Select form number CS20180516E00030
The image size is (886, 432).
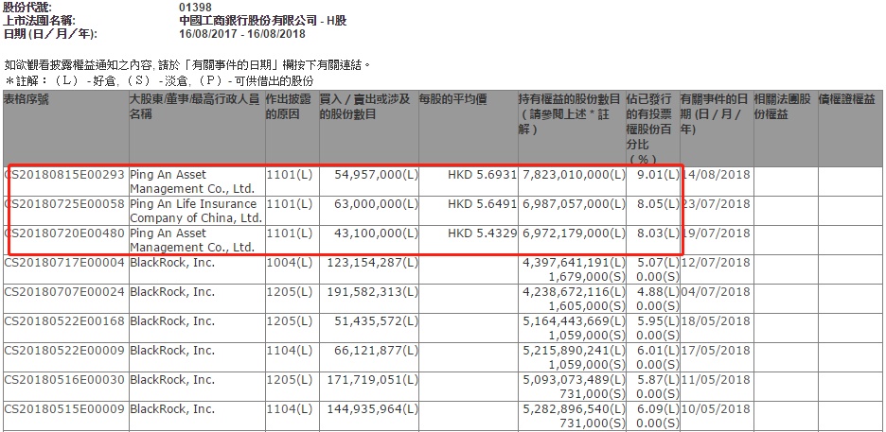click(x=63, y=380)
